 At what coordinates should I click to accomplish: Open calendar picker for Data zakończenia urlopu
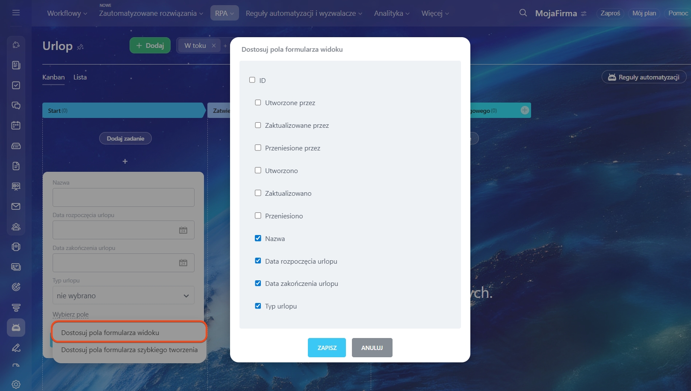[183, 263]
